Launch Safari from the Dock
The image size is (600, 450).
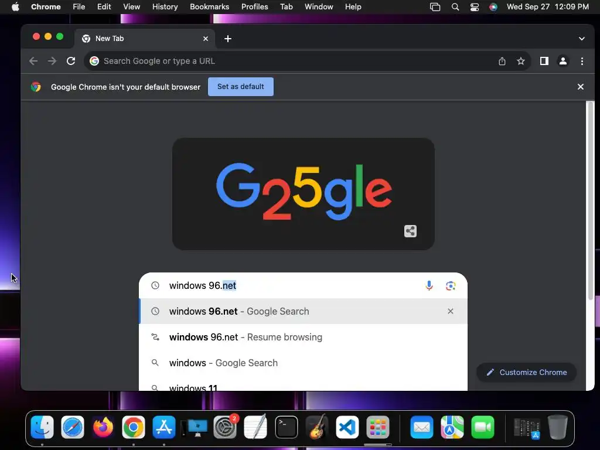[73, 427]
